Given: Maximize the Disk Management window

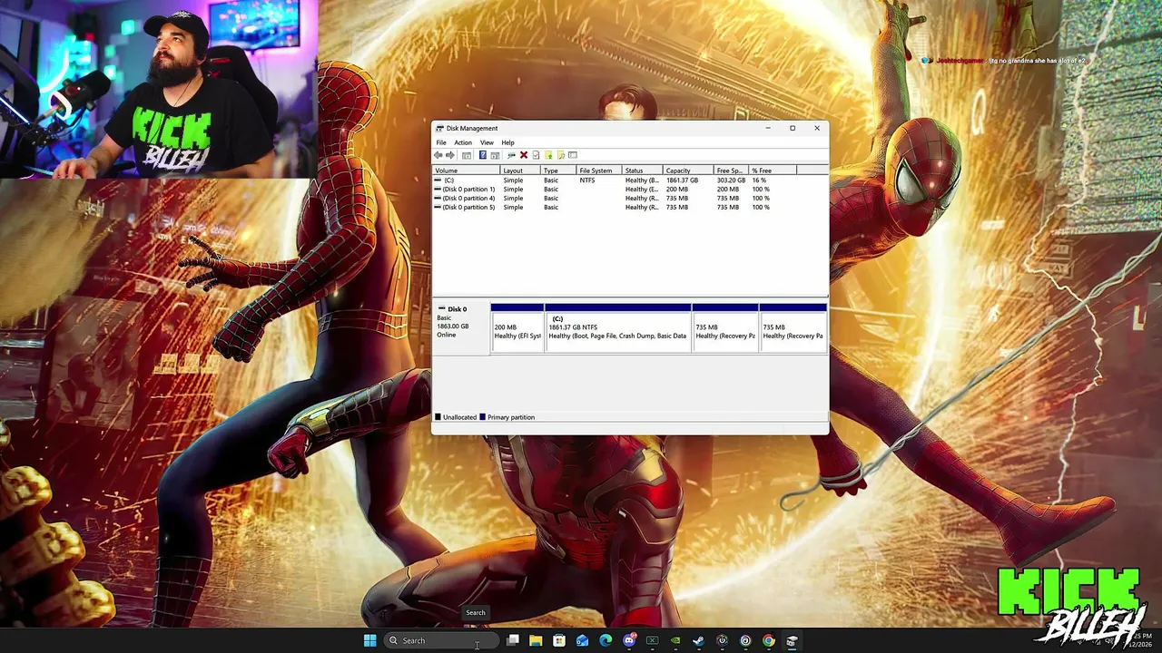Looking at the screenshot, I should pos(793,128).
